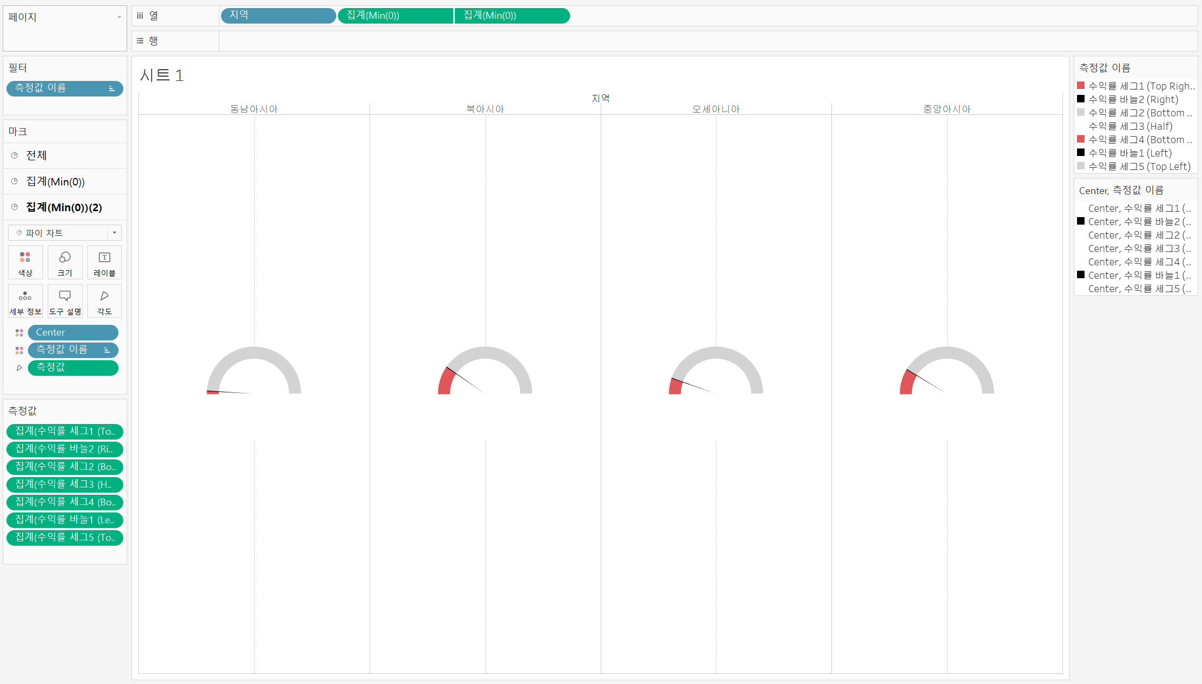Click the 집계(수익률 세그3) measure value pill
Screen dimensions: 1202x684
(65, 485)
